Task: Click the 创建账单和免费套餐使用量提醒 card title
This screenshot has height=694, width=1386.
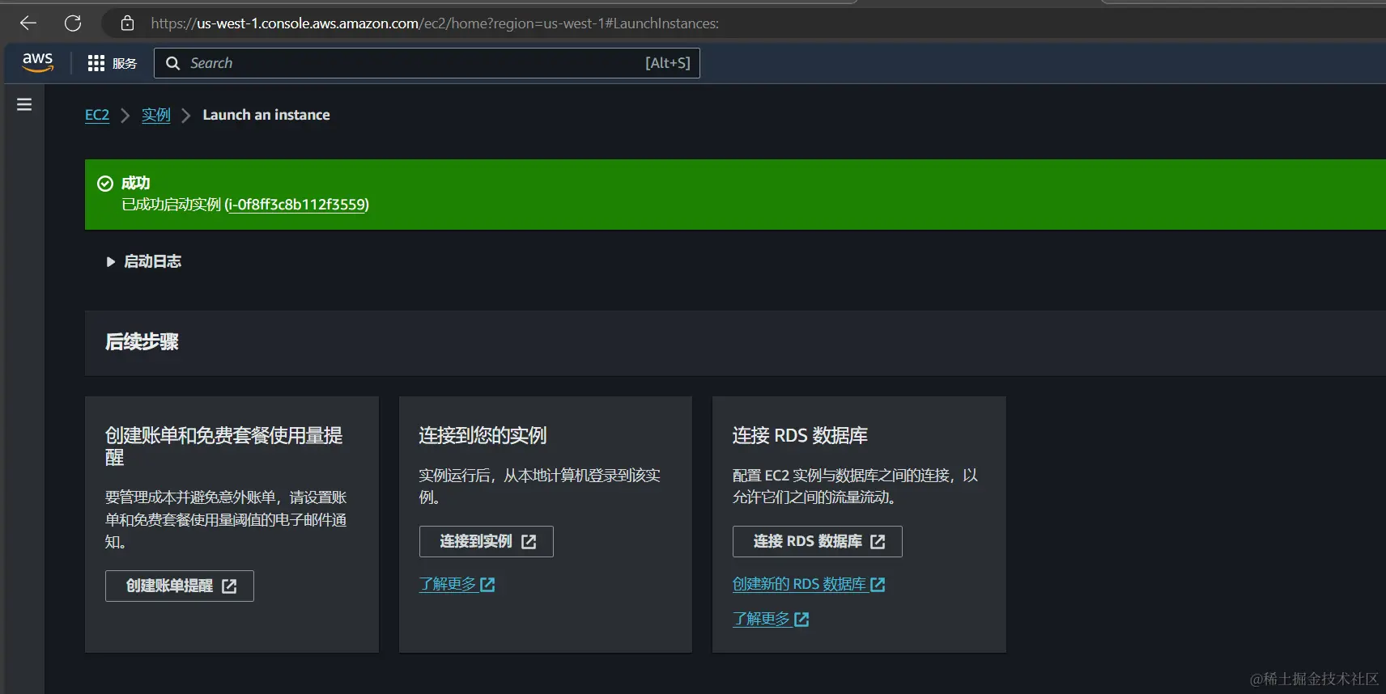Action: pos(224,446)
